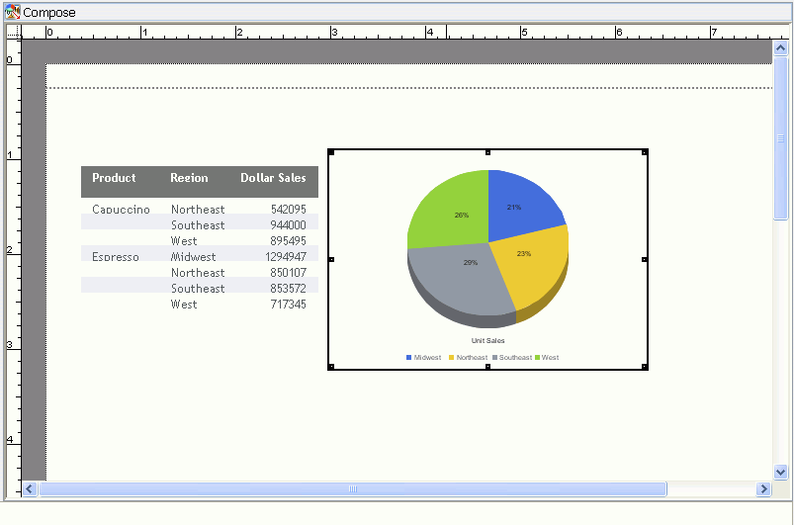This screenshot has width=794, height=525.
Task: Select Southeast under Capuccino
Action: (x=198, y=224)
